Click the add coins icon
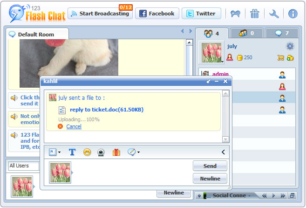 (290, 58)
